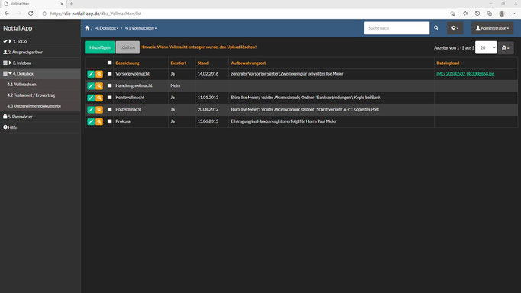Toggle the select-all checkbox in table header

pyautogui.click(x=109, y=63)
